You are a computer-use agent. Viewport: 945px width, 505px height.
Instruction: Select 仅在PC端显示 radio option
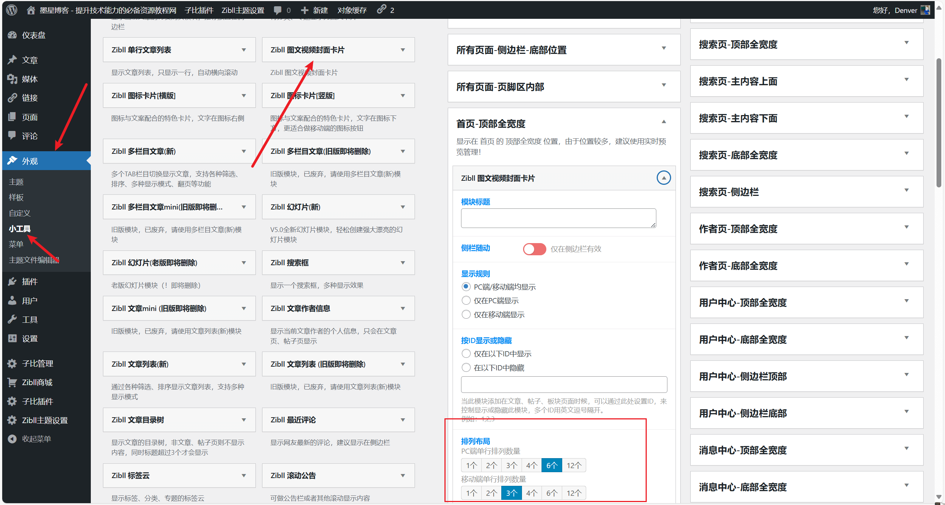[466, 300]
